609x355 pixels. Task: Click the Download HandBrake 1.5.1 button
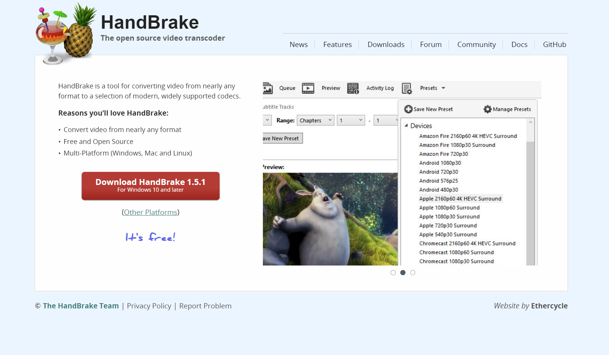(150, 186)
